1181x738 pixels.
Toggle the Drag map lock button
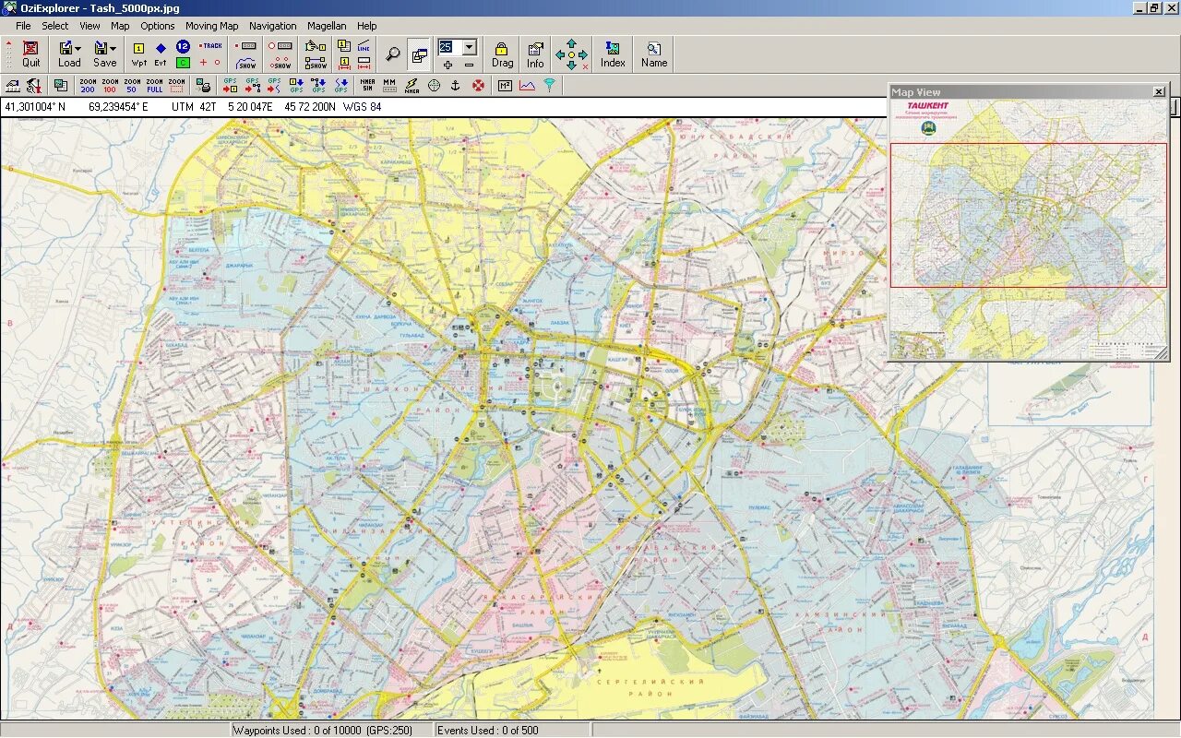click(502, 54)
